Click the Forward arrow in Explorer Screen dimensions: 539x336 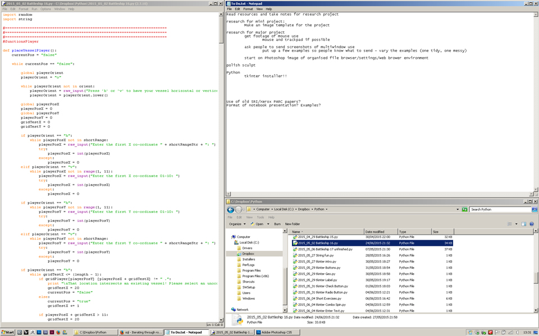239,209
